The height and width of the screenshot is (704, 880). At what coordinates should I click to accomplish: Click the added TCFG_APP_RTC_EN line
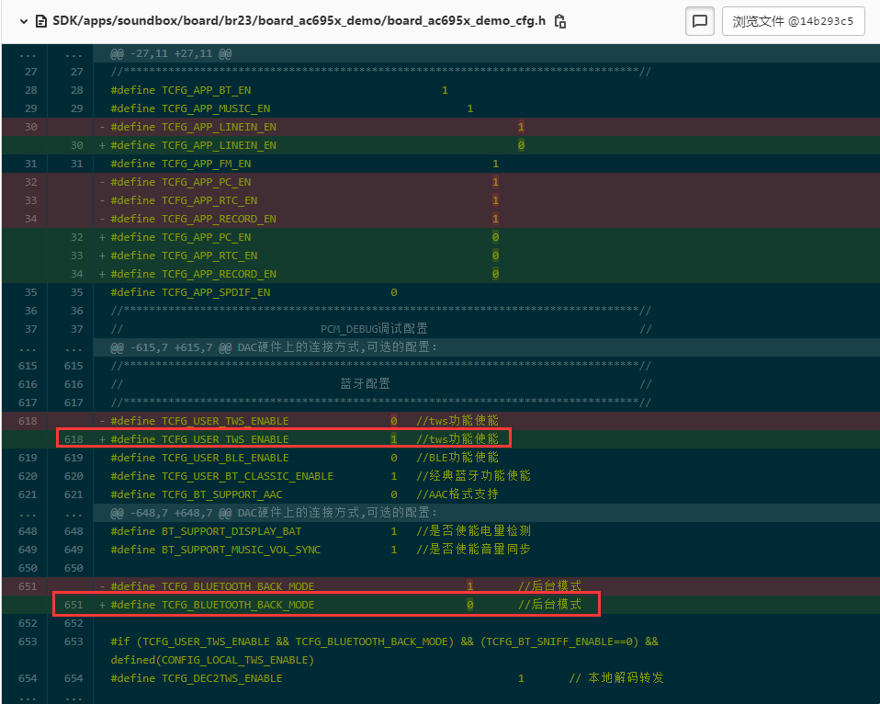tap(486, 255)
